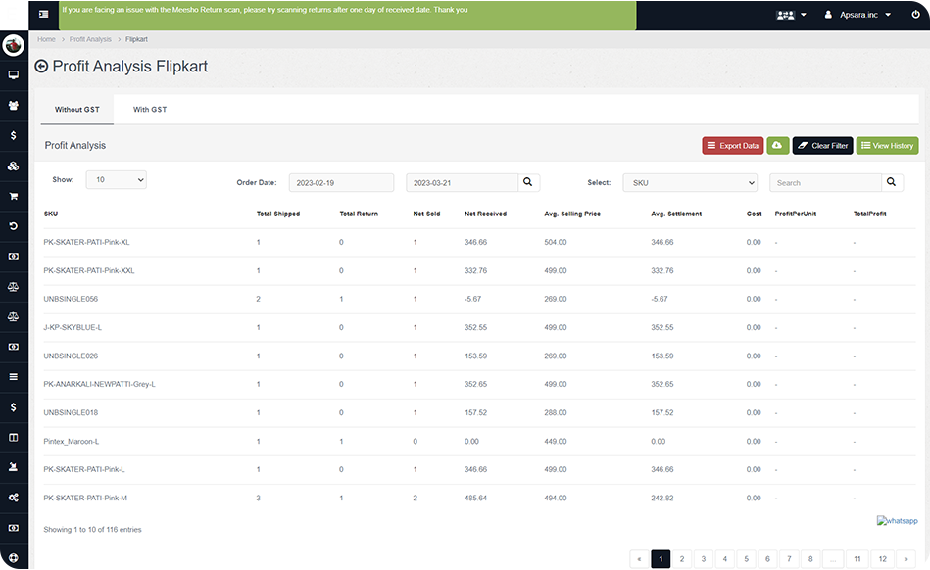The height and width of the screenshot is (570, 930).
Task: Go to page 3 in pagination
Action: pyautogui.click(x=704, y=559)
